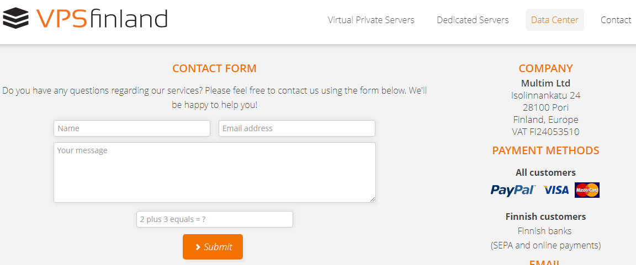Image resolution: width=636 pixels, height=265 pixels.
Task: Click the VAT FI24053510 text
Action: point(545,132)
